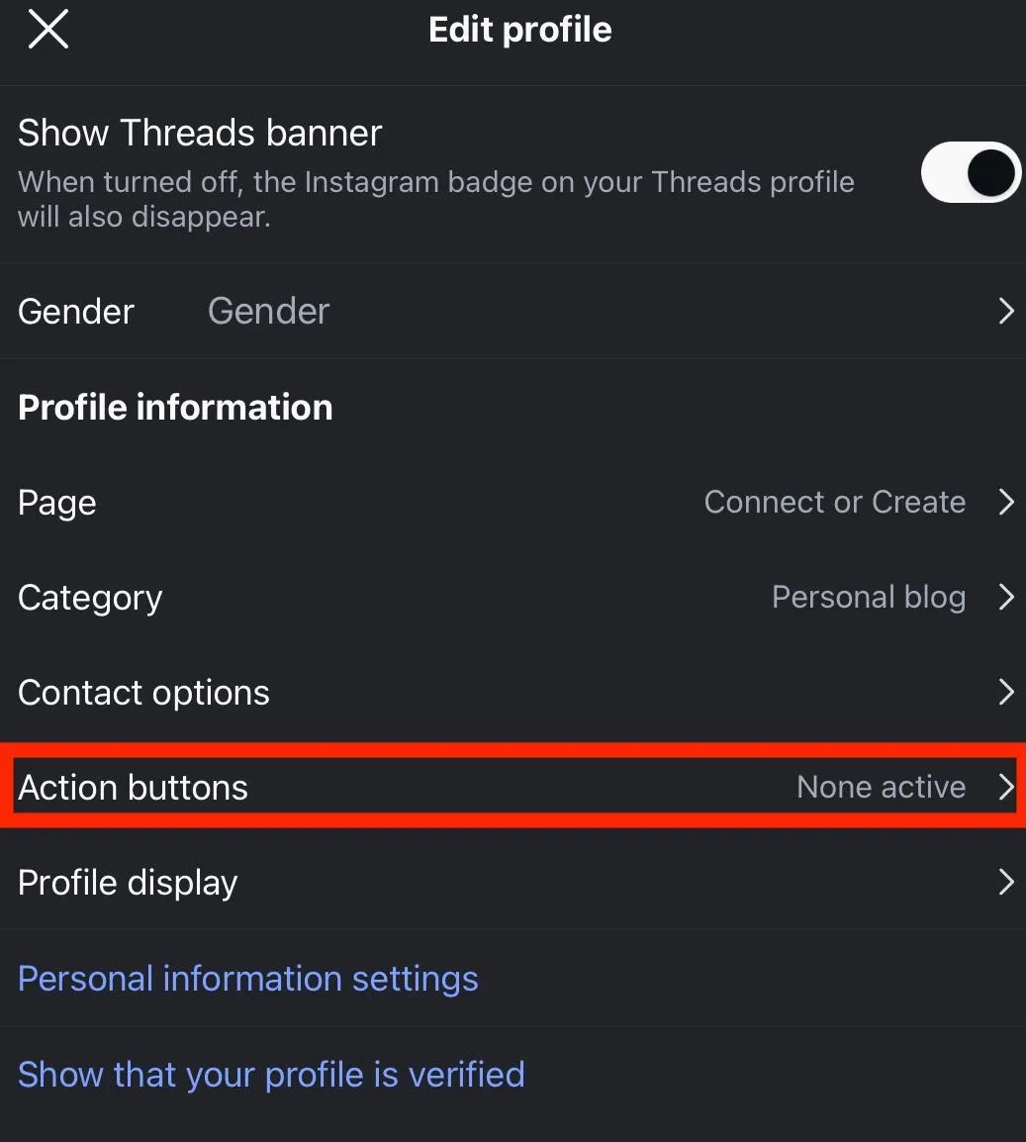This screenshot has width=1026, height=1142.
Task: Close the Edit profile screen
Action: click(48, 30)
